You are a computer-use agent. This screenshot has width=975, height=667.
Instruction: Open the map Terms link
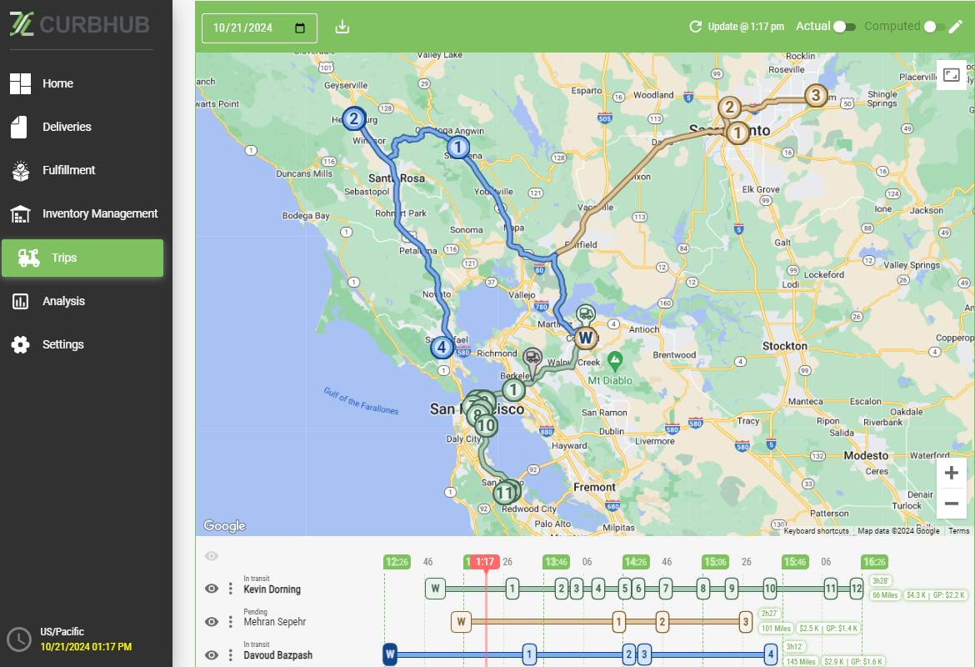pos(958,531)
